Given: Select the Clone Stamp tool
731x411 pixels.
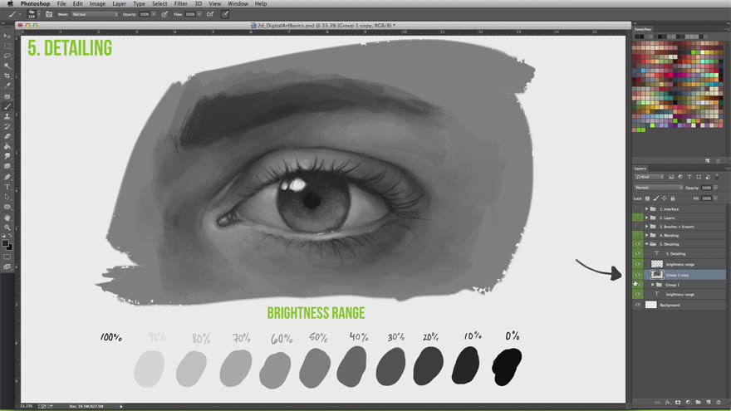Looking at the screenshot, I should pos(7,116).
